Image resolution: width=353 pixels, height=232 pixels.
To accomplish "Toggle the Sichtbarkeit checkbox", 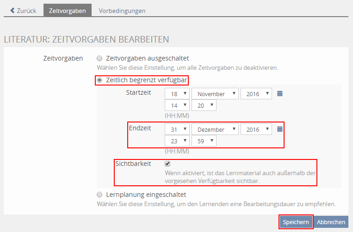I will 167,164.
